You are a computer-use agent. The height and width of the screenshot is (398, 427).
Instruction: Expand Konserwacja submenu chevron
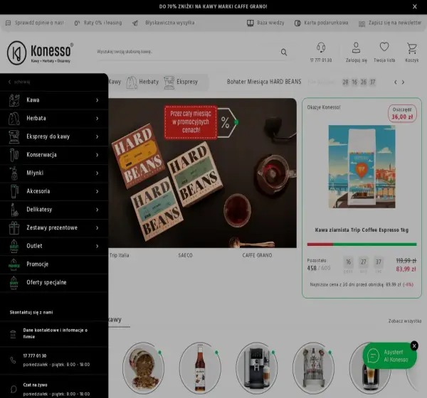pos(97,155)
